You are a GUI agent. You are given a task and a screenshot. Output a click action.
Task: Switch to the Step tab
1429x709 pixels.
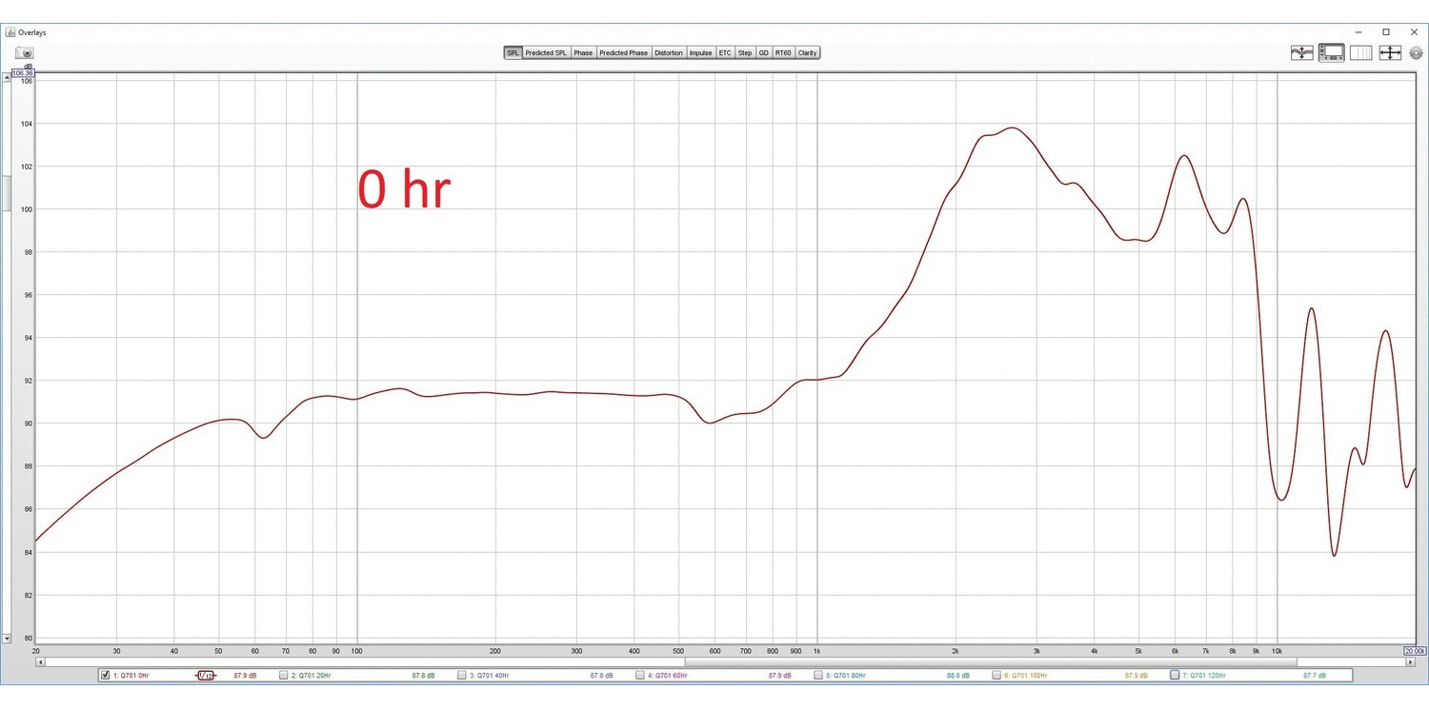click(745, 53)
